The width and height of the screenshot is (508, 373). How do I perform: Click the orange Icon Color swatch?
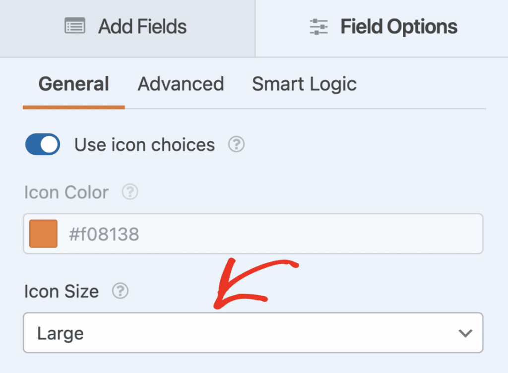point(44,234)
